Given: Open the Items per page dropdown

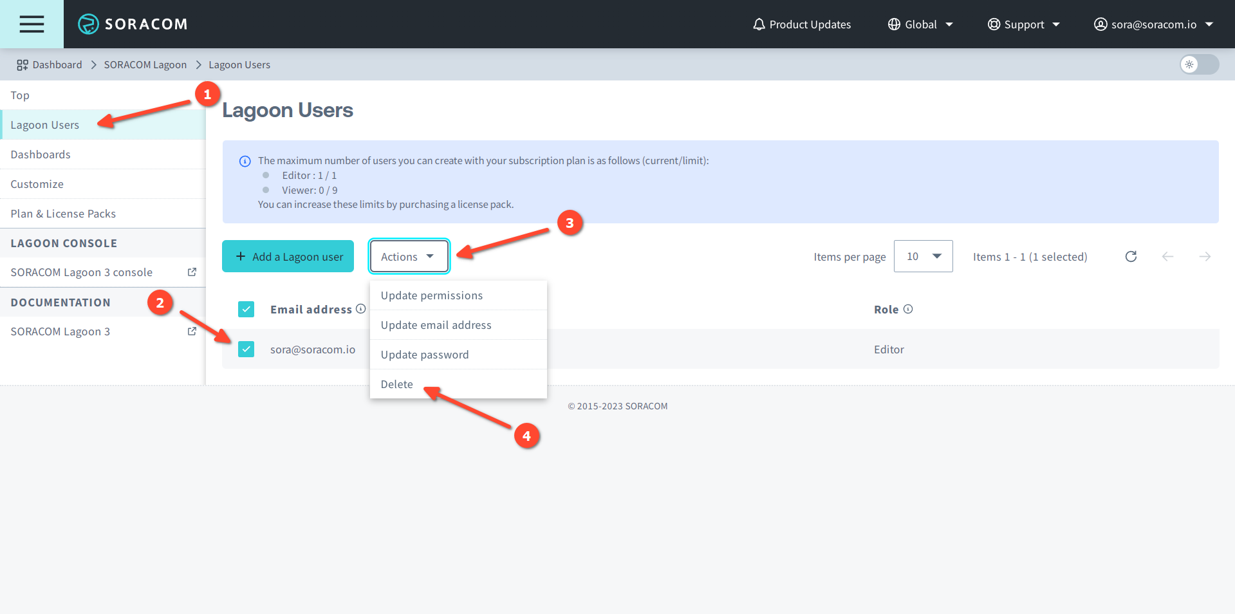Looking at the screenshot, I should (x=923, y=257).
